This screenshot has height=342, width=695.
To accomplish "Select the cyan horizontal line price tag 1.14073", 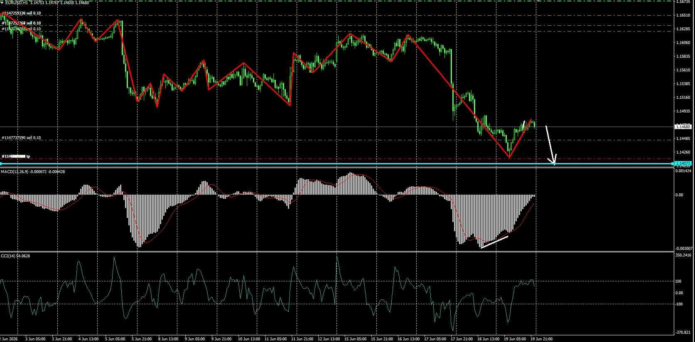I will pos(683,164).
